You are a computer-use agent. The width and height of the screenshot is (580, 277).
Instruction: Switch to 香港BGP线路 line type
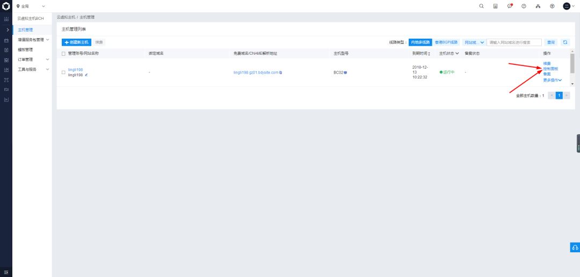click(x=446, y=42)
